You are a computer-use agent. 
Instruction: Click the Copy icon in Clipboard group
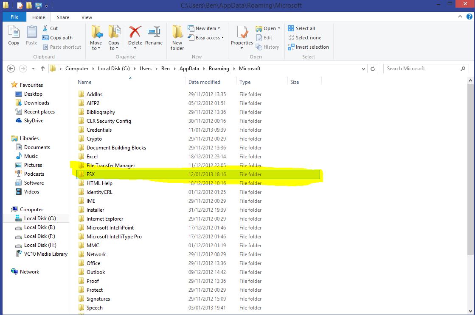click(x=14, y=32)
